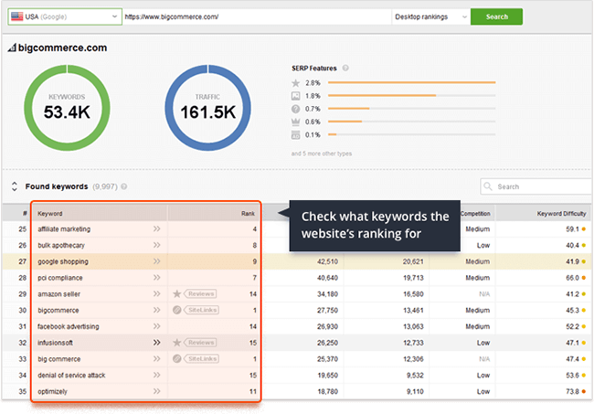594x414 pixels.
Task: Sort by the Competition column header
Action: (x=475, y=214)
